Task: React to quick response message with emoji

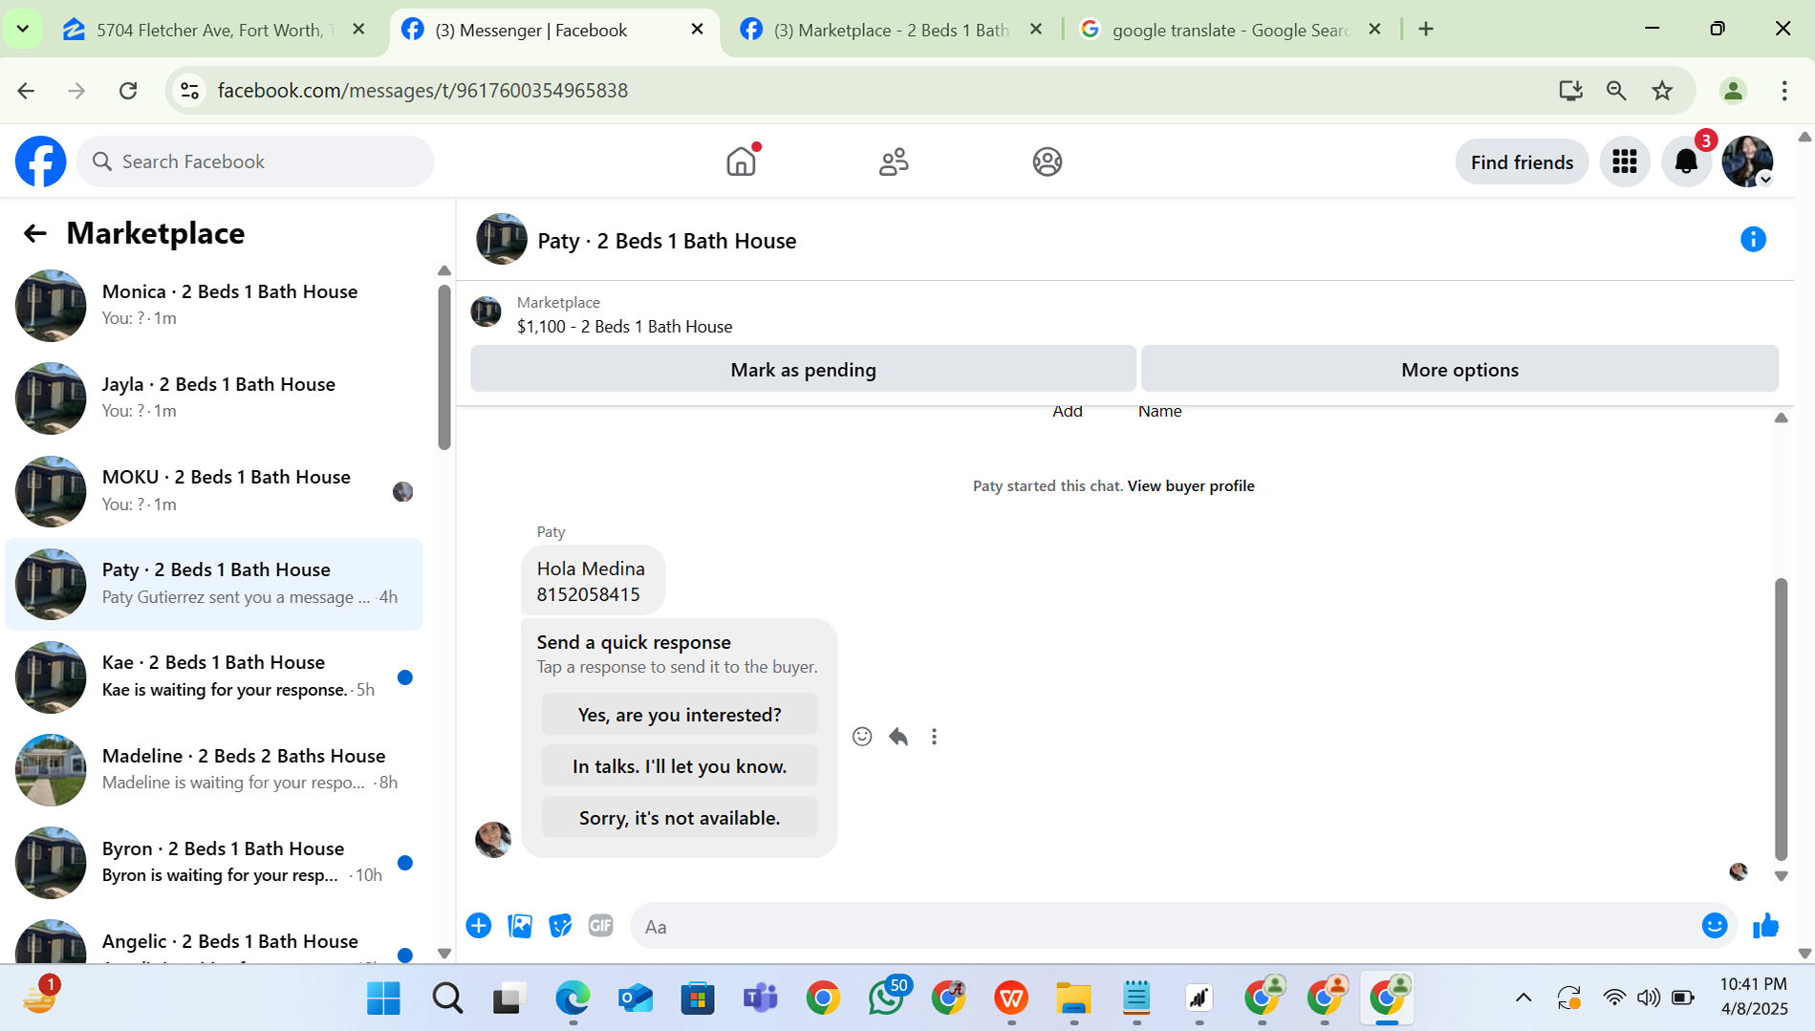Action: point(862,737)
